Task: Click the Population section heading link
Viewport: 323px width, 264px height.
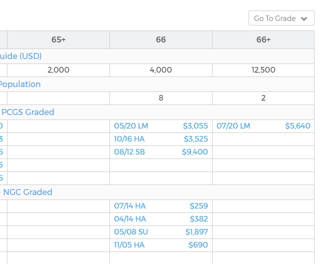Action: [20, 84]
